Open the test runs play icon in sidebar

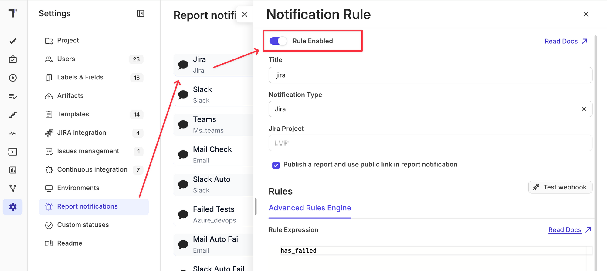coord(12,78)
